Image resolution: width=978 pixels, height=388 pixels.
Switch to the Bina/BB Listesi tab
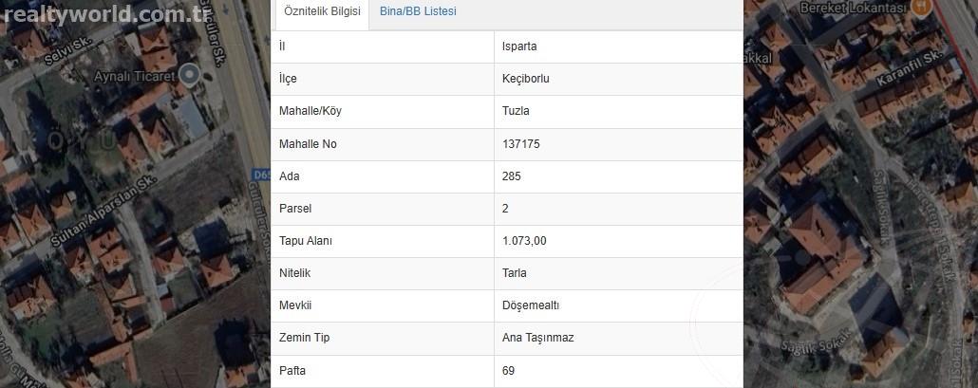(x=418, y=11)
